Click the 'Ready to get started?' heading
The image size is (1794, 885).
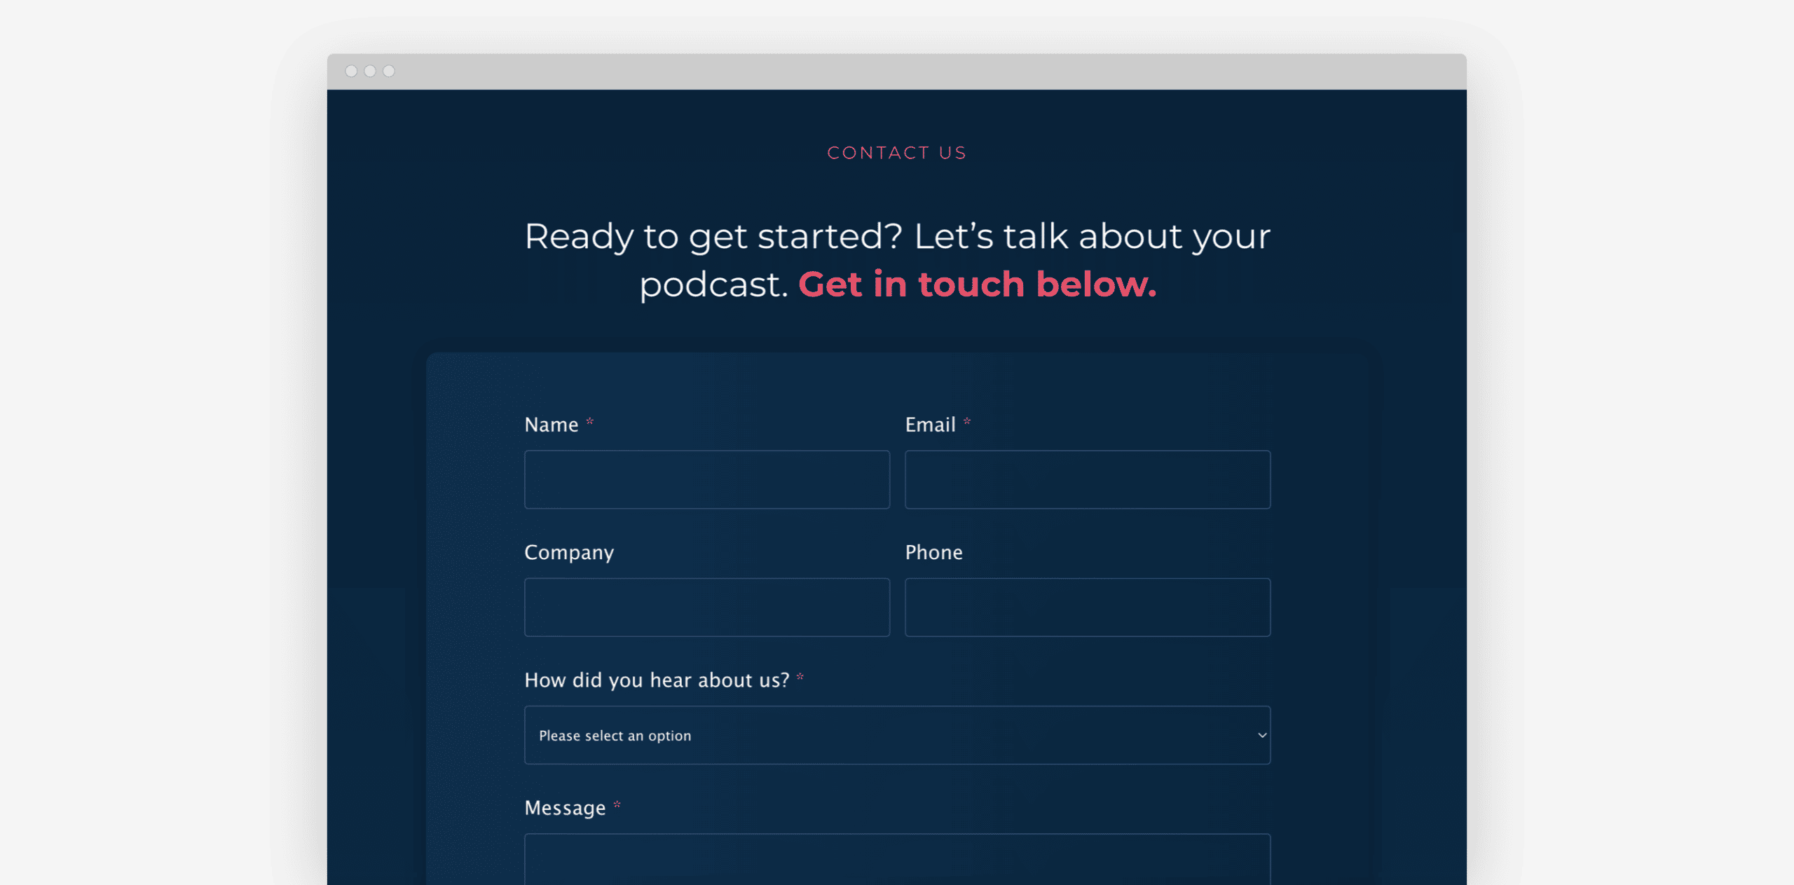point(897,236)
